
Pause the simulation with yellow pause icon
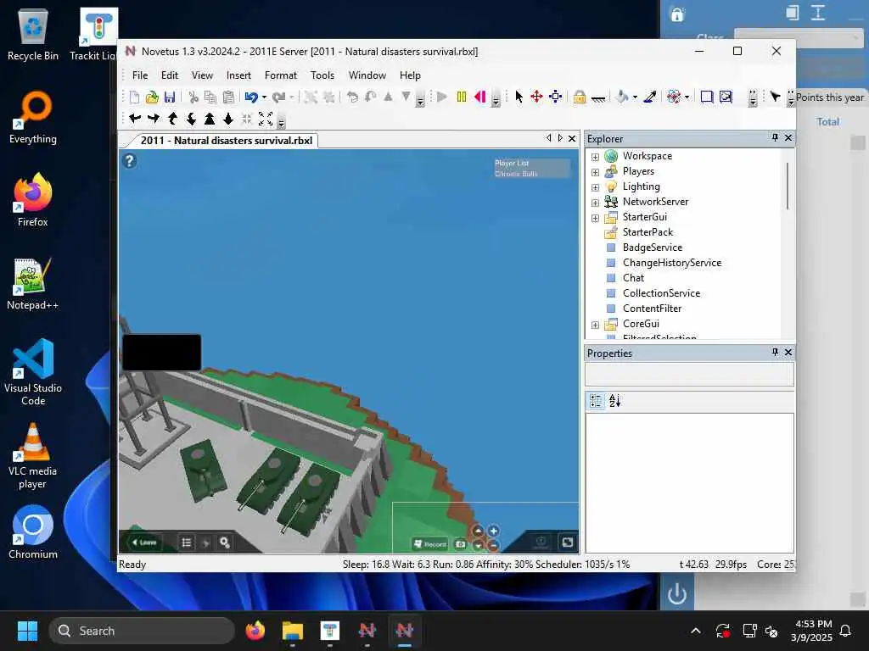click(461, 97)
